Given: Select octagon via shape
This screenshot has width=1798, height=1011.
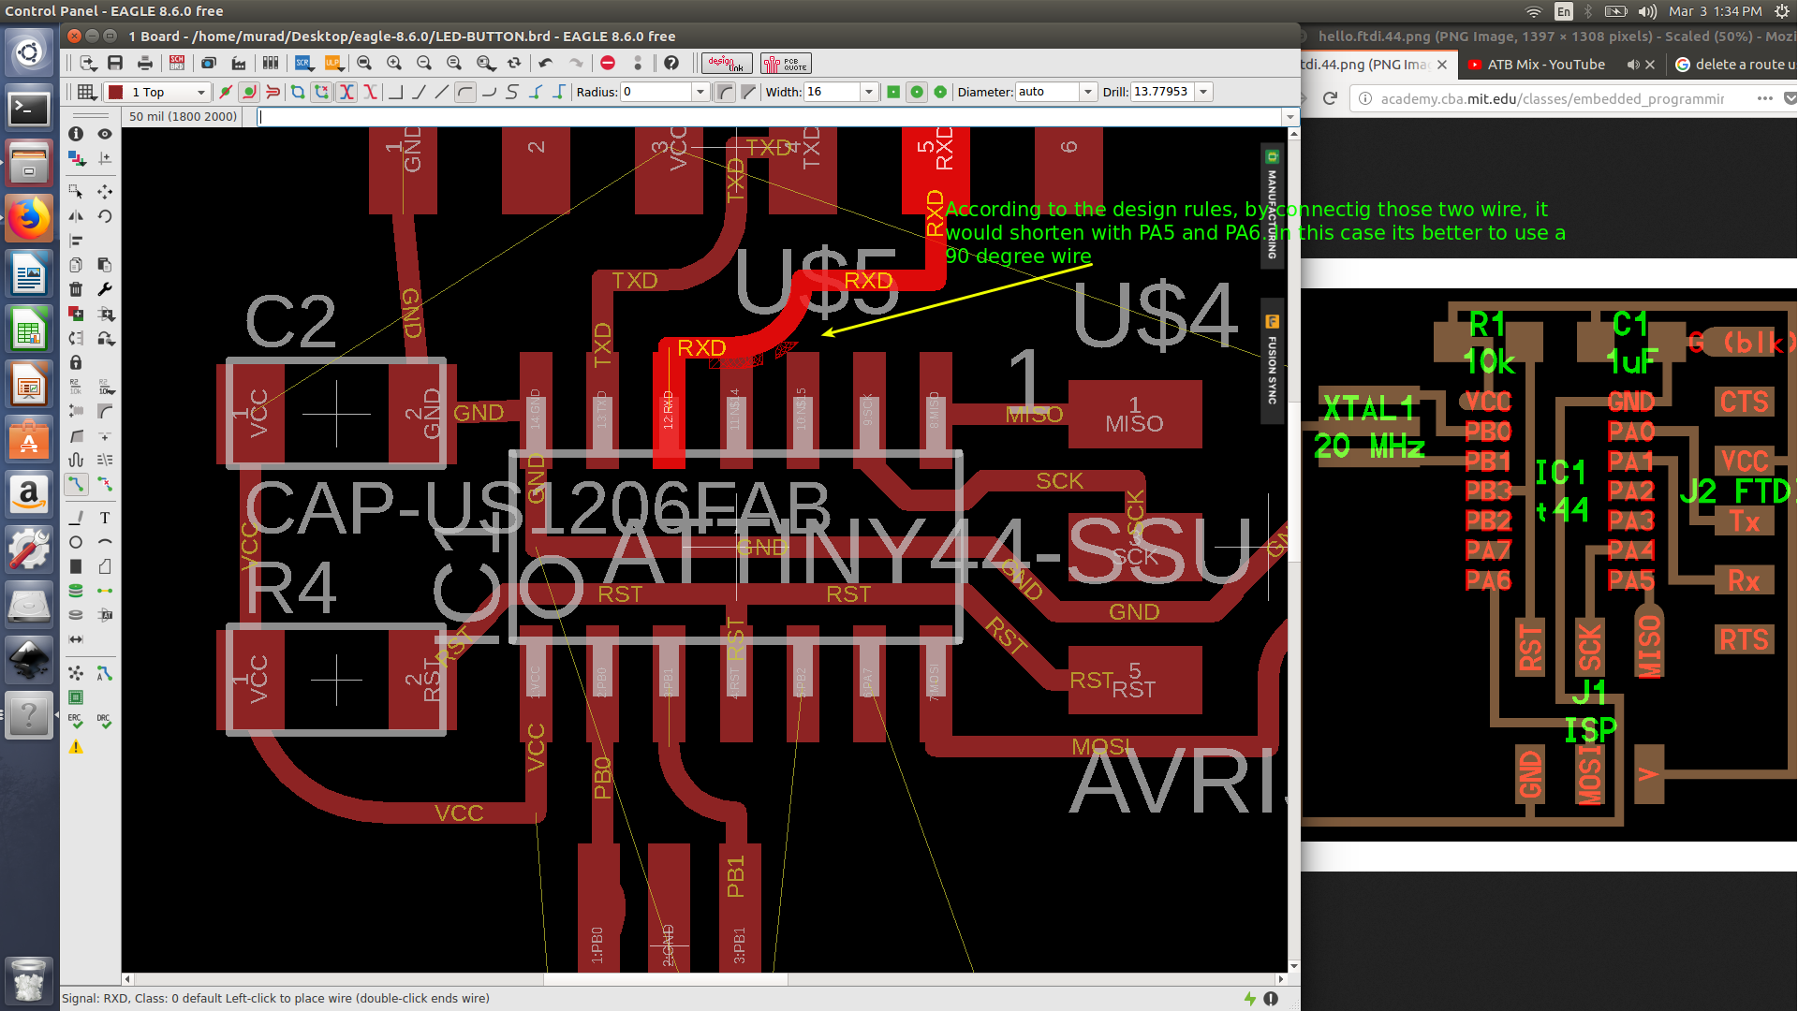Looking at the screenshot, I should pyautogui.click(x=940, y=92).
